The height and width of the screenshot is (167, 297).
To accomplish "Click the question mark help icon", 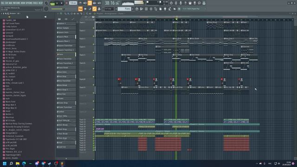I will click(x=185, y=3).
